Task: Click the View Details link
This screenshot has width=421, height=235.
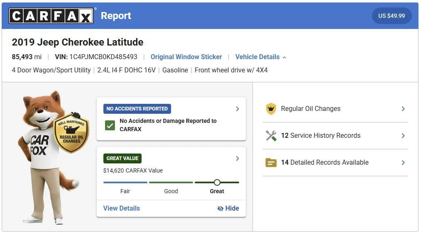Action: tap(121, 208)
